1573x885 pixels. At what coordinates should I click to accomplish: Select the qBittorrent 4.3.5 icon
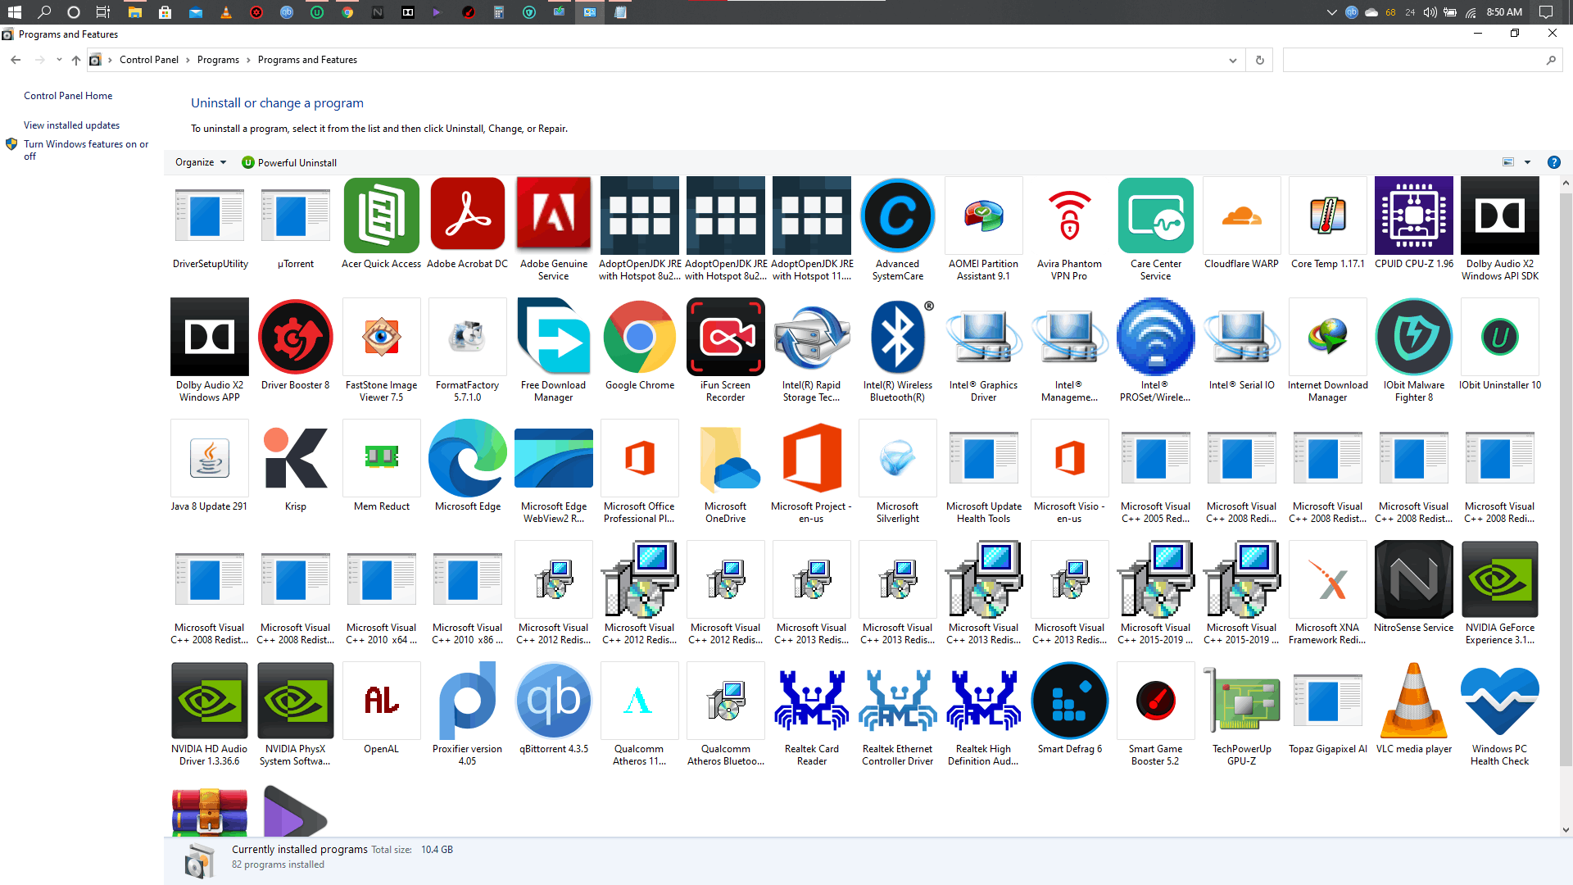click(x=553, y=701)
